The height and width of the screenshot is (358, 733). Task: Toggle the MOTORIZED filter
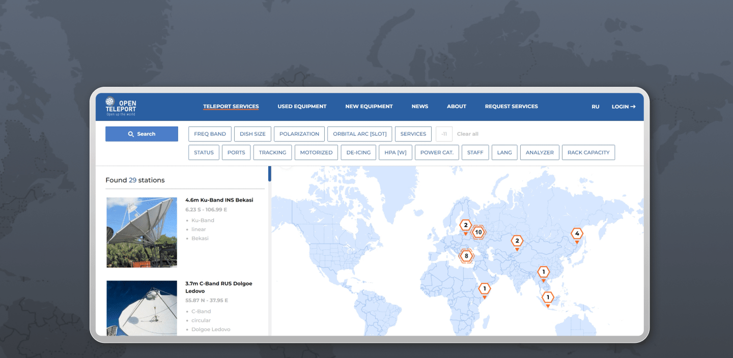pos(316,153)
